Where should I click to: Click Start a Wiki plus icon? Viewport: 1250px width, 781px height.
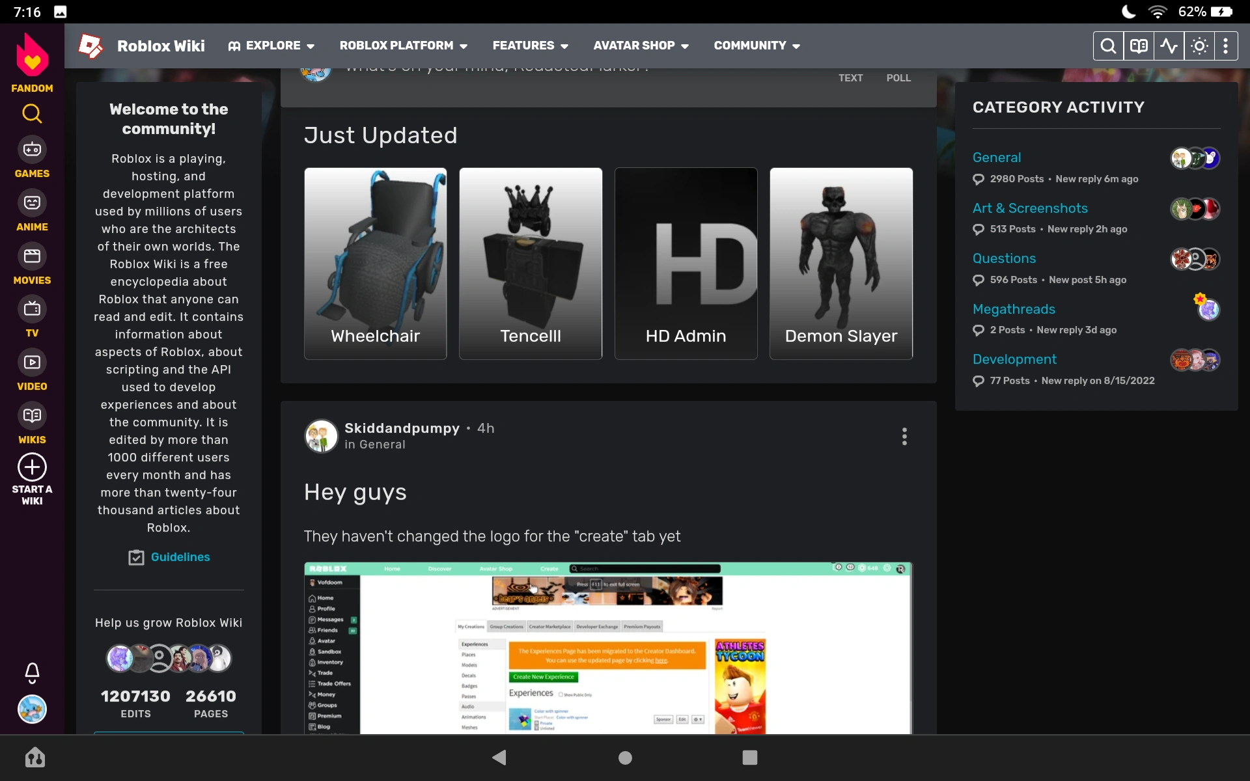(32, 467)
